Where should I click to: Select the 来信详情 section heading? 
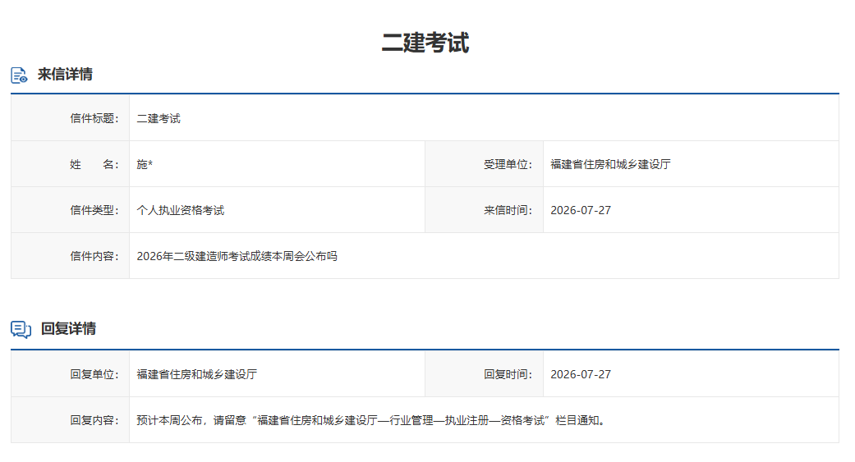(x=65, y=74)
